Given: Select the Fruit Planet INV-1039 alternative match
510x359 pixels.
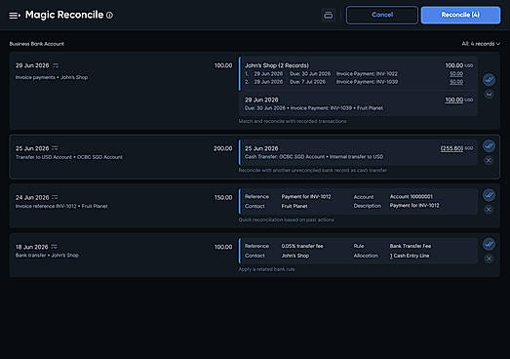Looking at the screenshot, I should pos(358,103).
